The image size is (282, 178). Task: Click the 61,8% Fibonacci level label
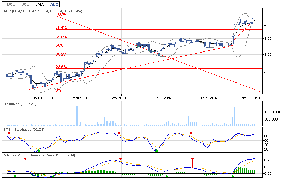pyautogui.click(x=61, y=37)
